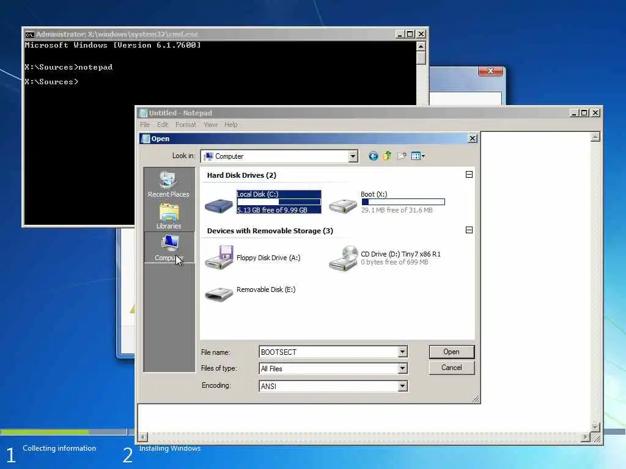Expand the Look in dropdown
Viewport: 626px width, 469px height.
(353, 156)
